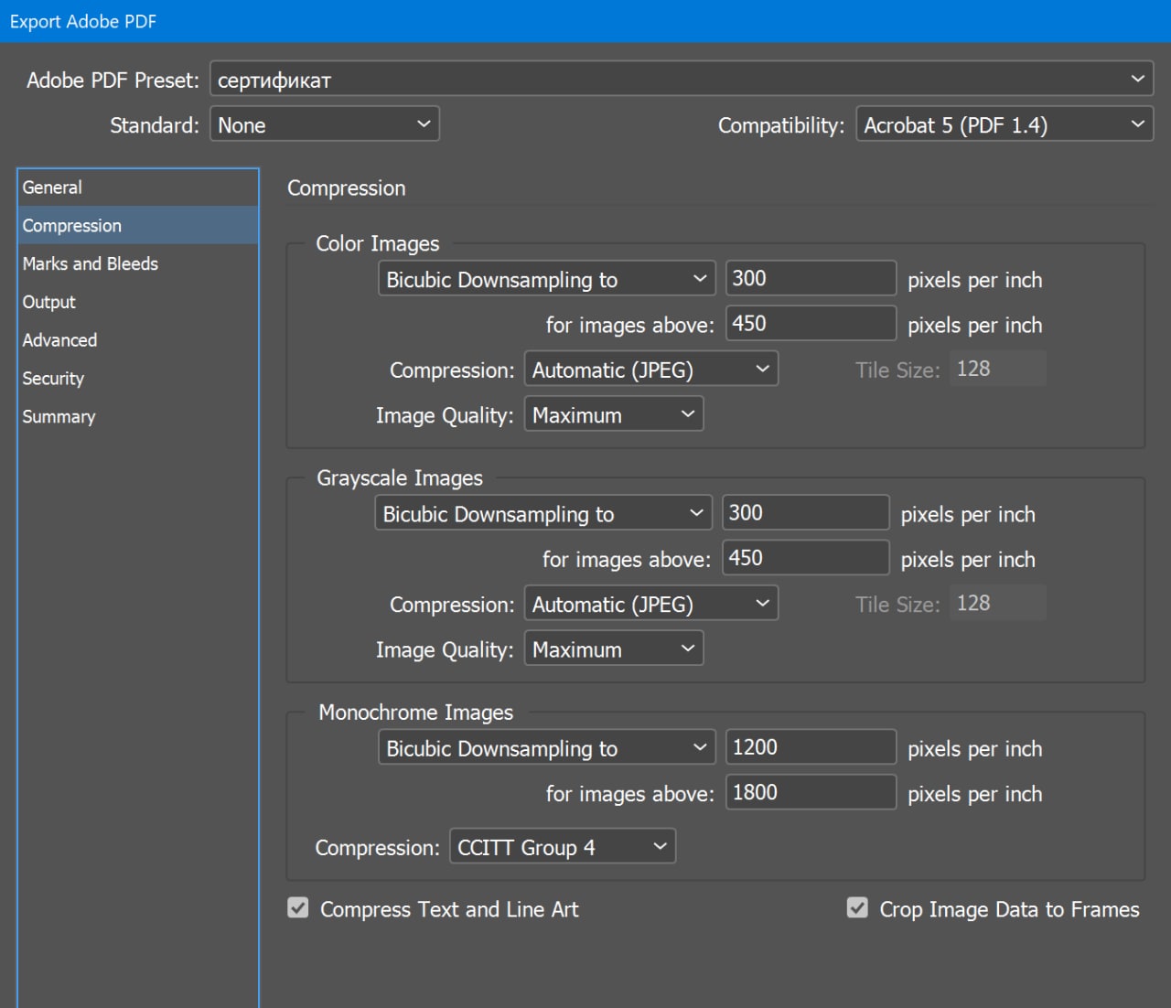The image size is (1171, 1008).
Task: Open the Compatibility dropdown
Action: [x=1004, y=124]
